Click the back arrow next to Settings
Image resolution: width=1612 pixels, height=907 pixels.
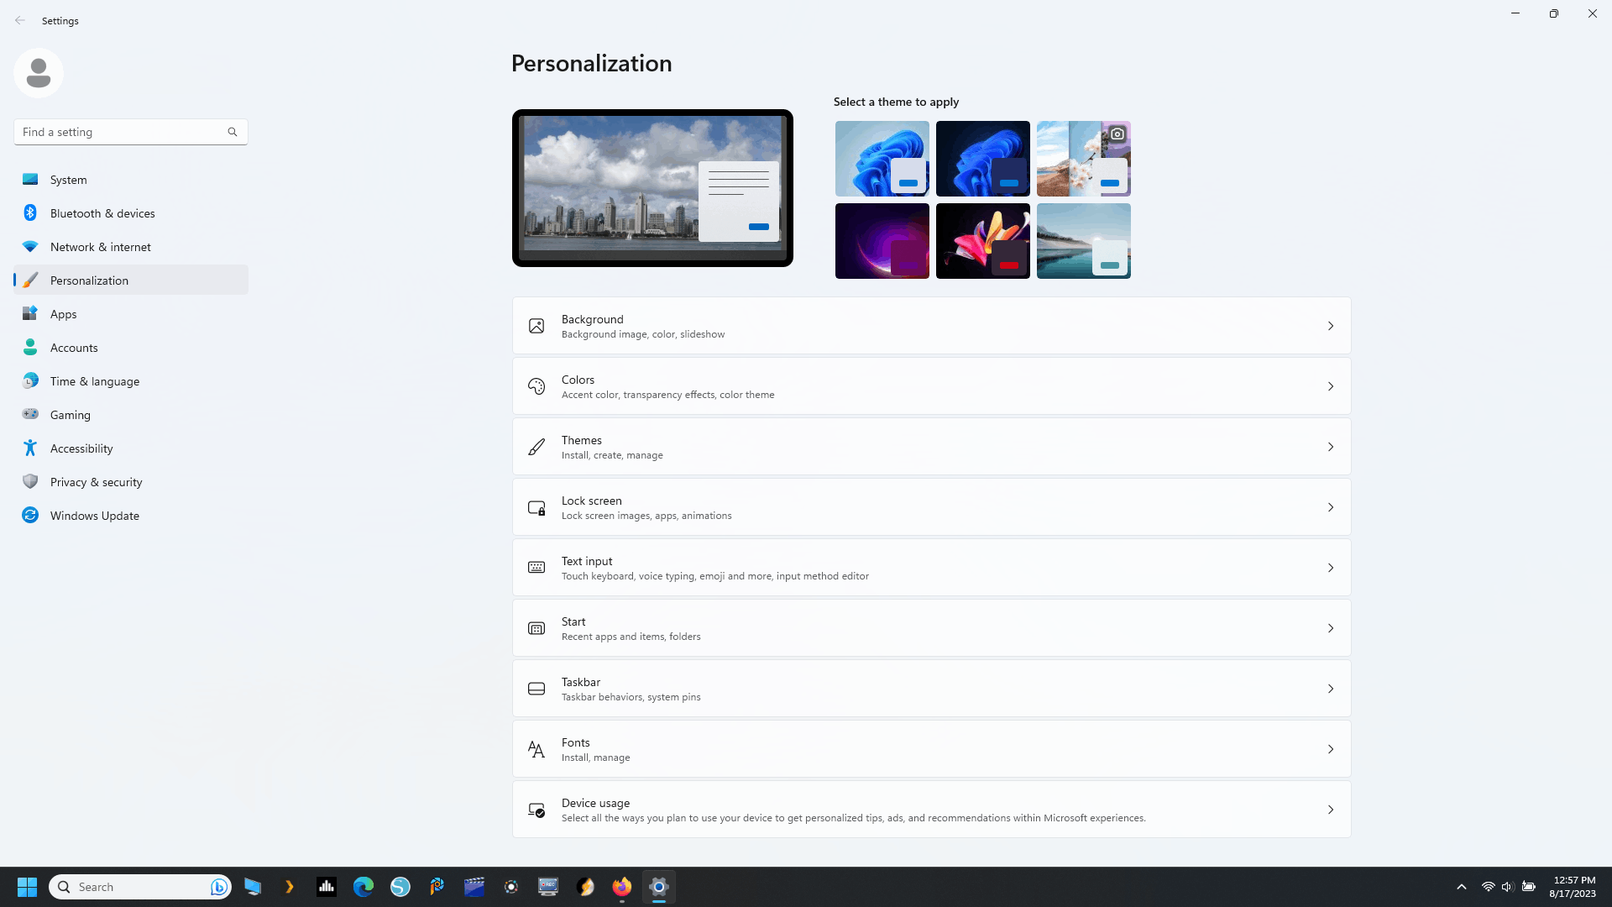click(x=20, y=20)
